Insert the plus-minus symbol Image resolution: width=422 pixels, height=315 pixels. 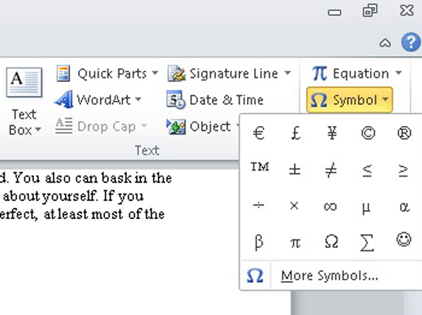[x=295, y=170]
